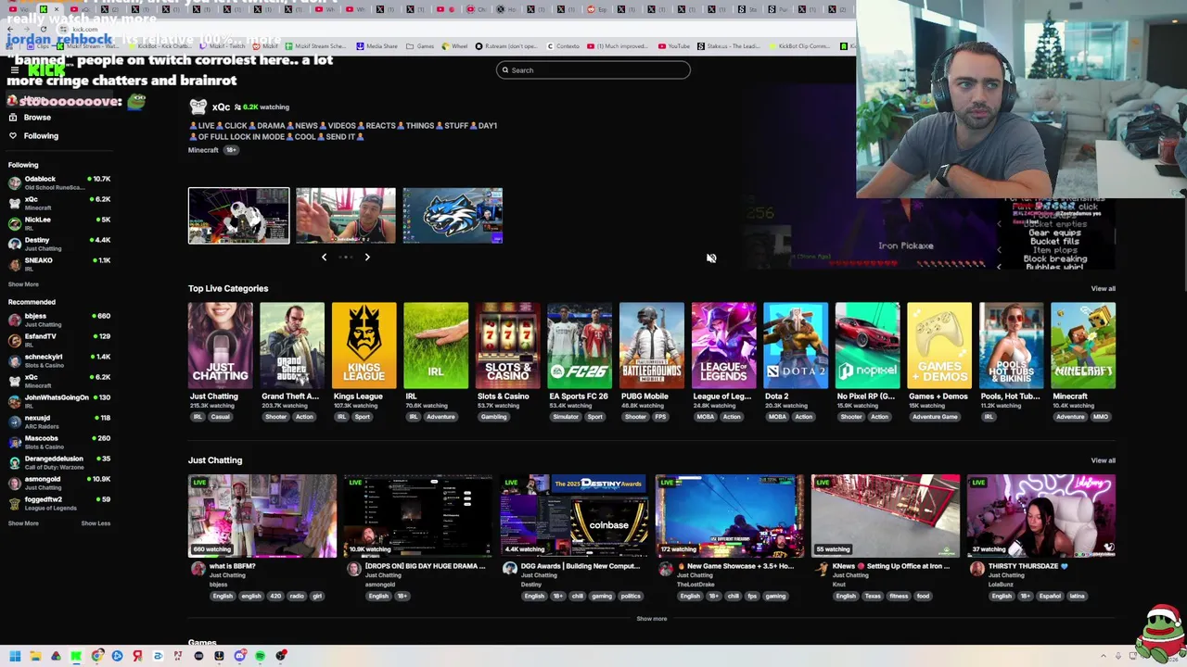
Task: Click the Simulator tag under FC 26
Action: 566,417
